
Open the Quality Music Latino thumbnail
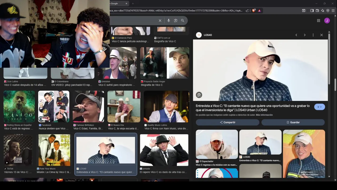pos(166,106)
